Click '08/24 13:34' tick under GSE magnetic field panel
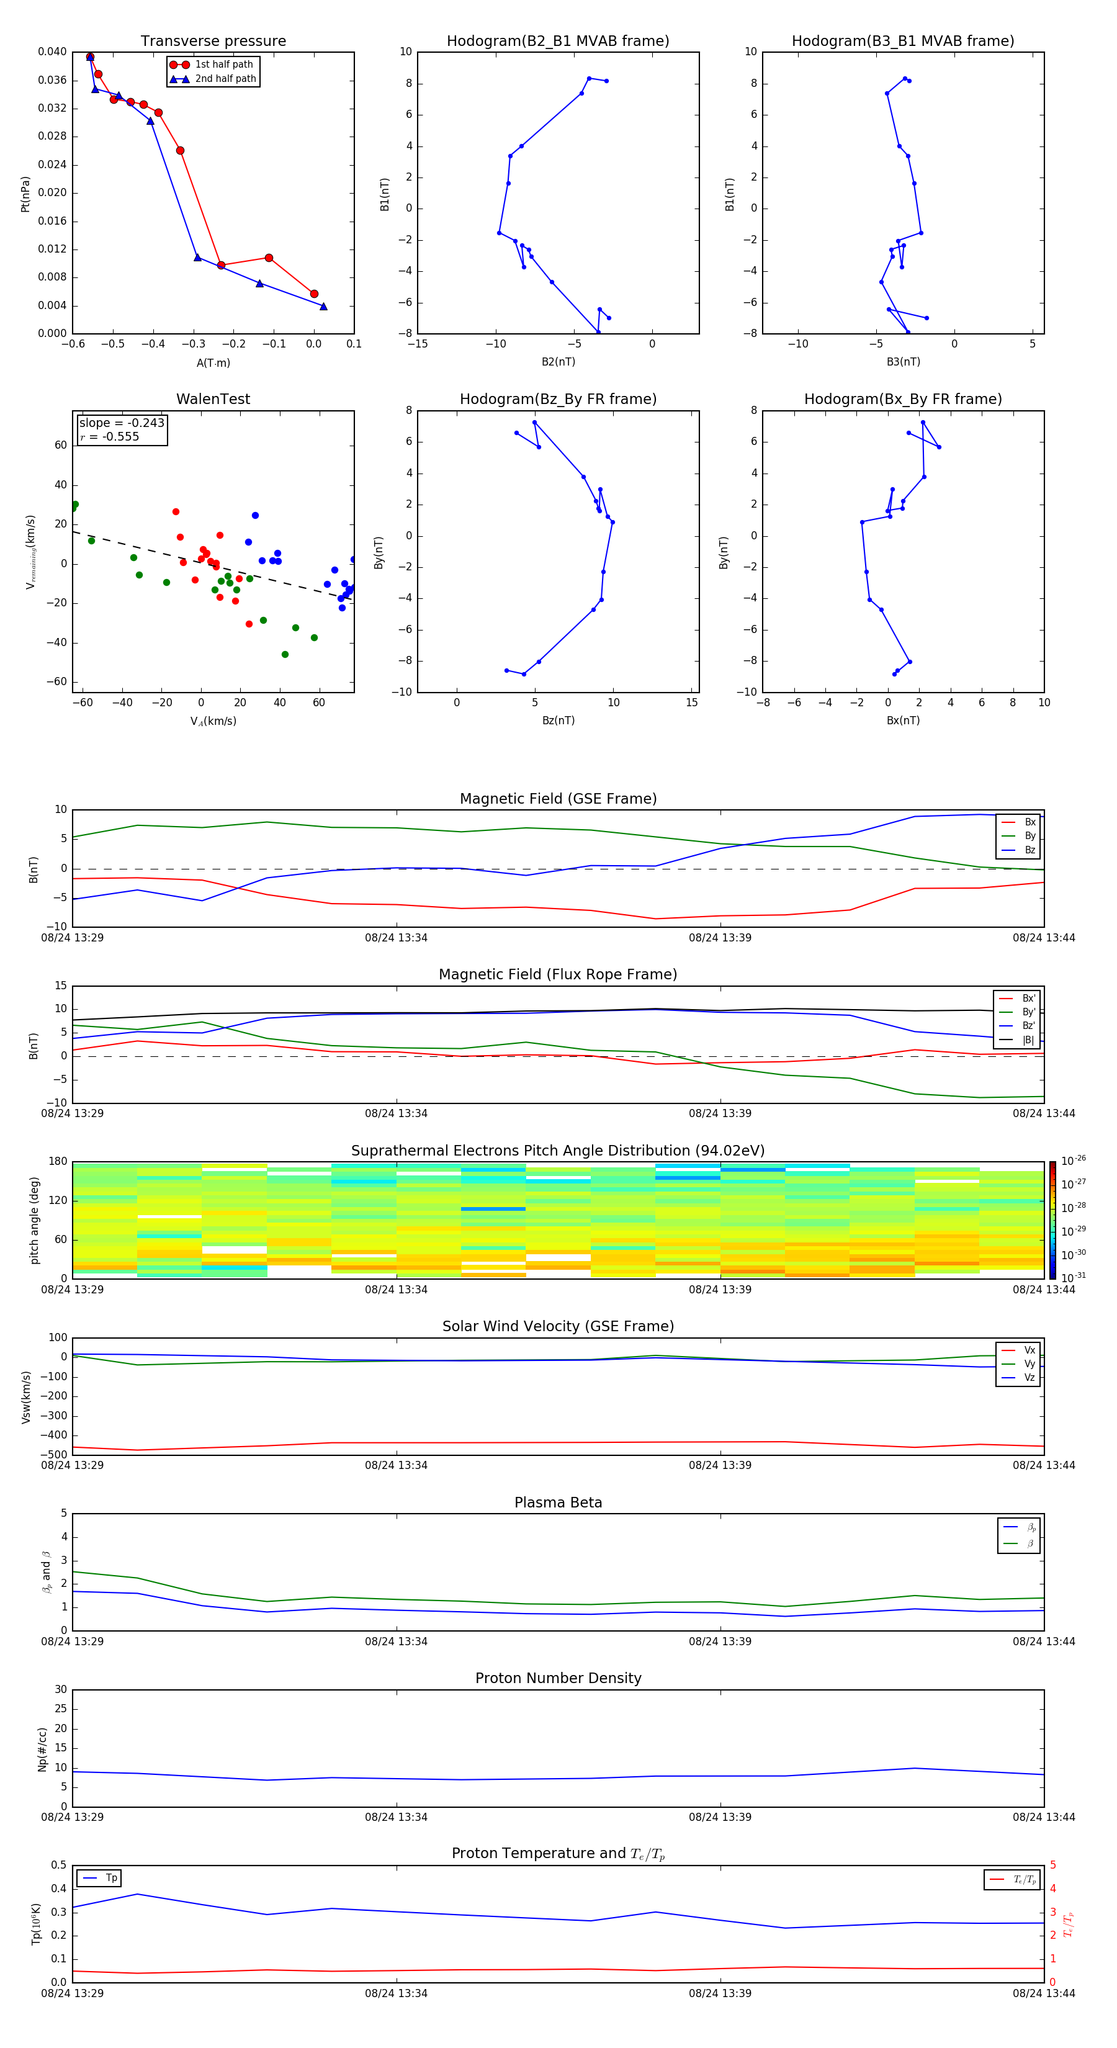 [x=396, y=938]
